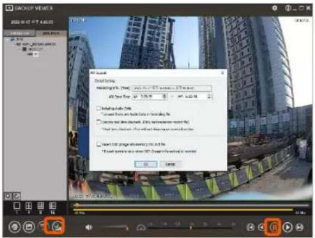Switch to the darker first tab above tree
The width and height of the screenshot is (315, 238).
[20, 34]
